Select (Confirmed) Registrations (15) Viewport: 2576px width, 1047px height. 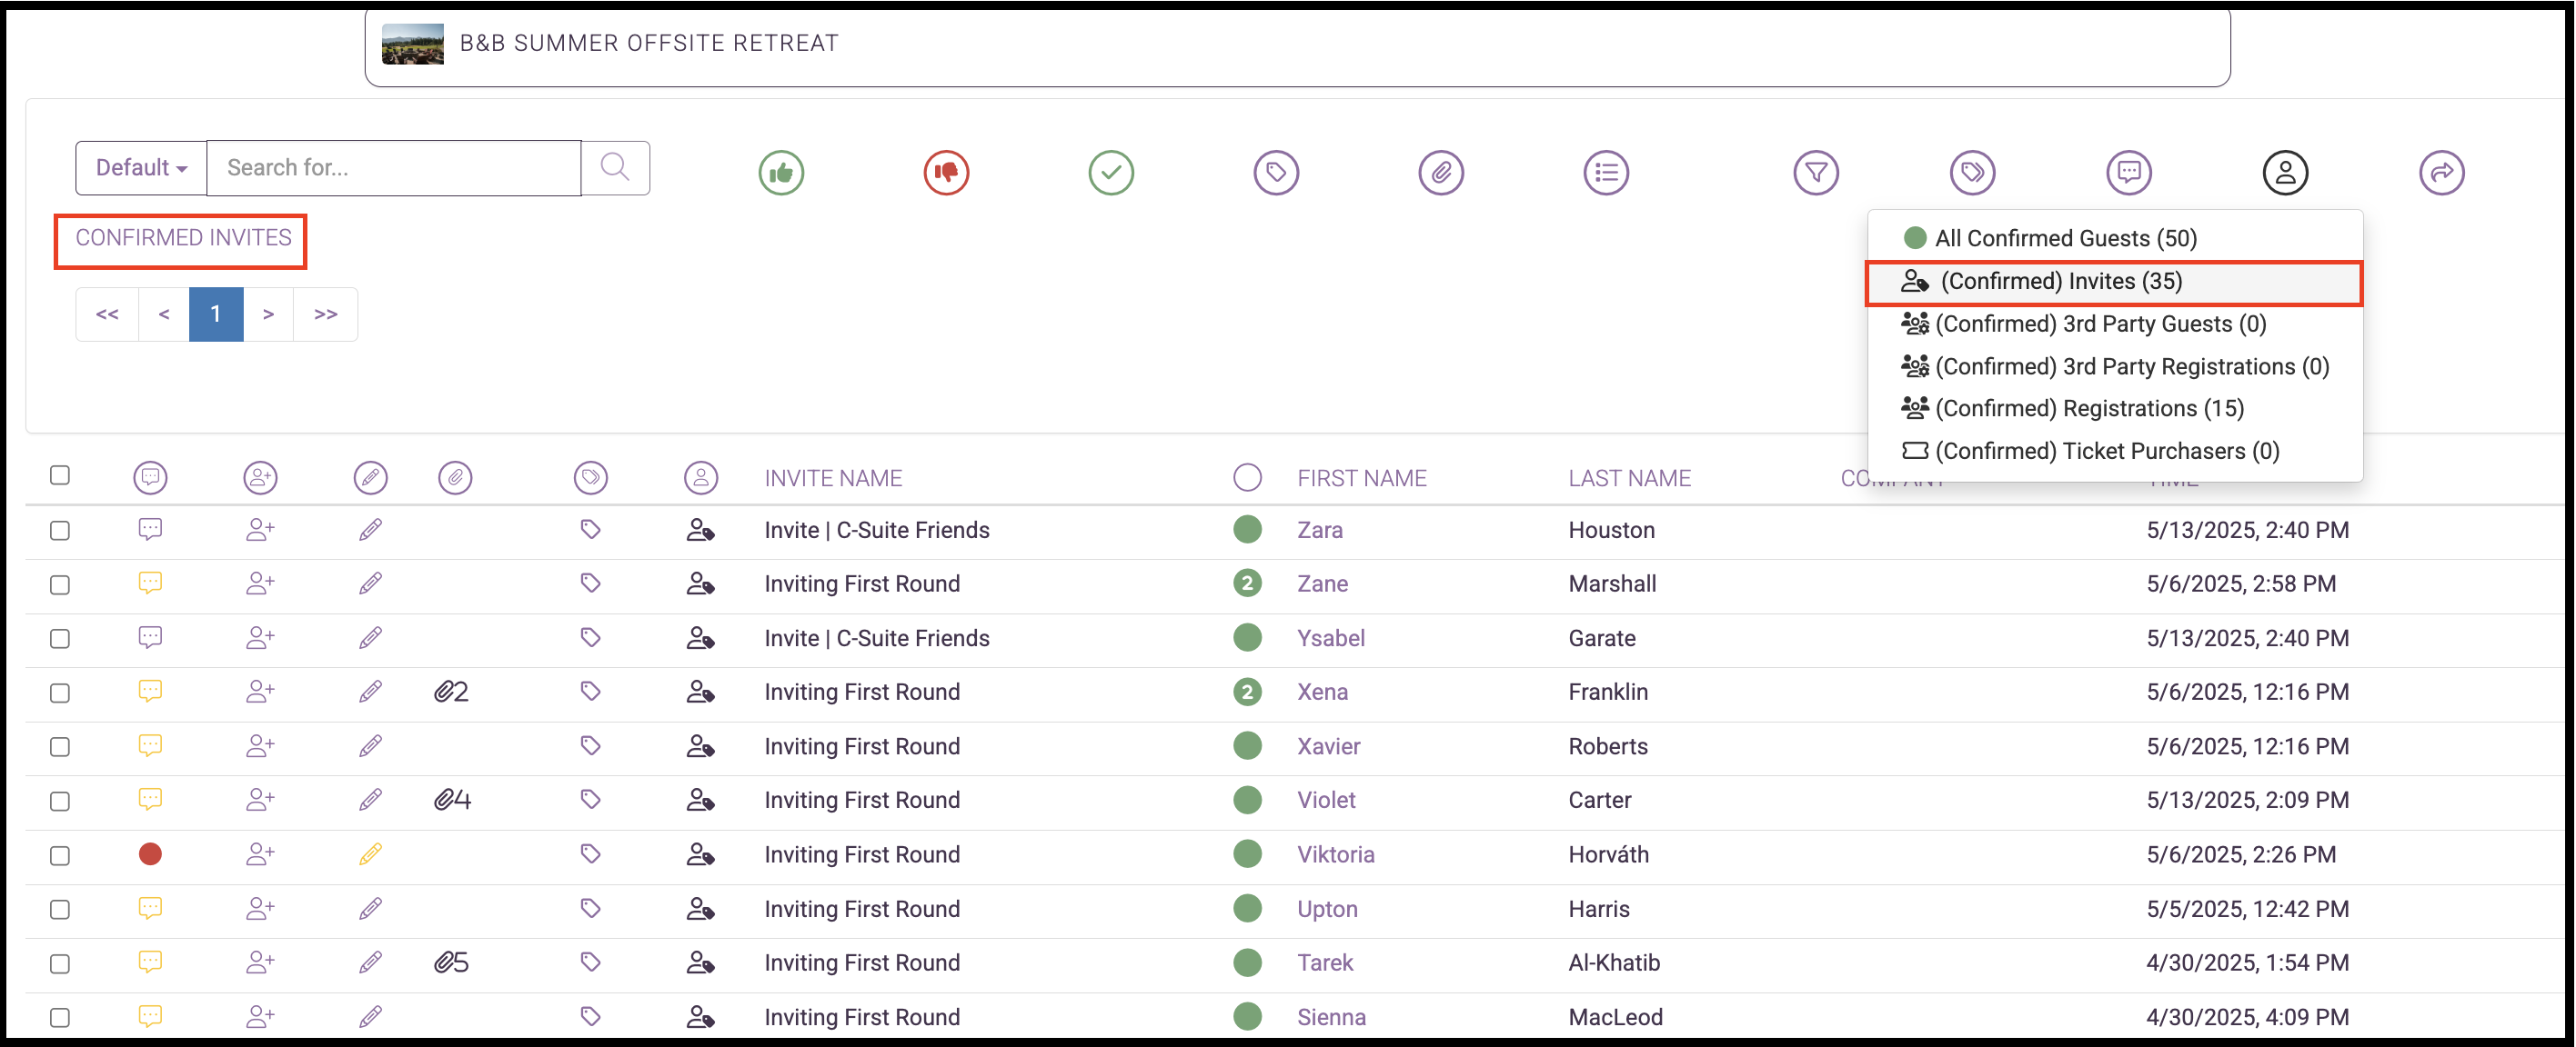click(2114, 409)
